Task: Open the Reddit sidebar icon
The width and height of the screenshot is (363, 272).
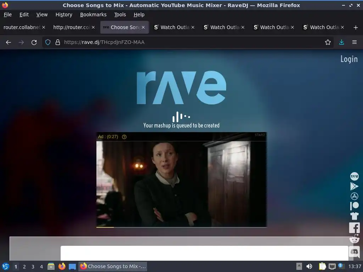Action: [354, 239]
